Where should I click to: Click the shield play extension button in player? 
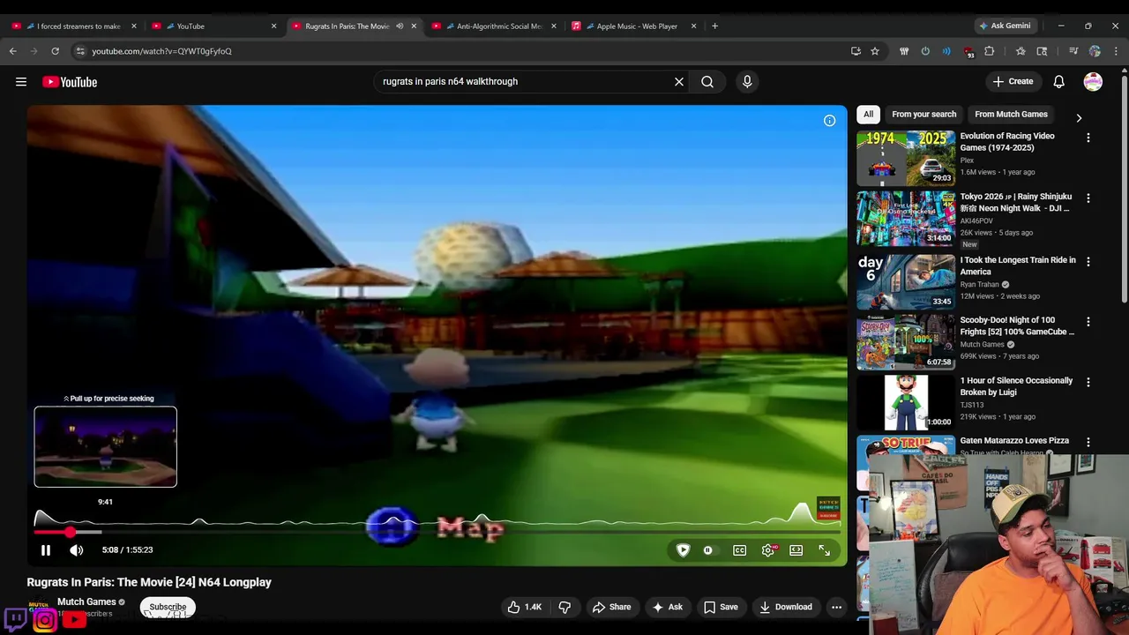coord(683,550)
